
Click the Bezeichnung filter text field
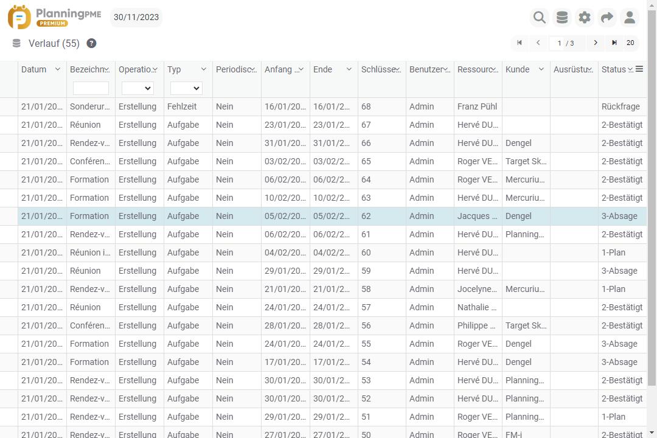point(91,88)
